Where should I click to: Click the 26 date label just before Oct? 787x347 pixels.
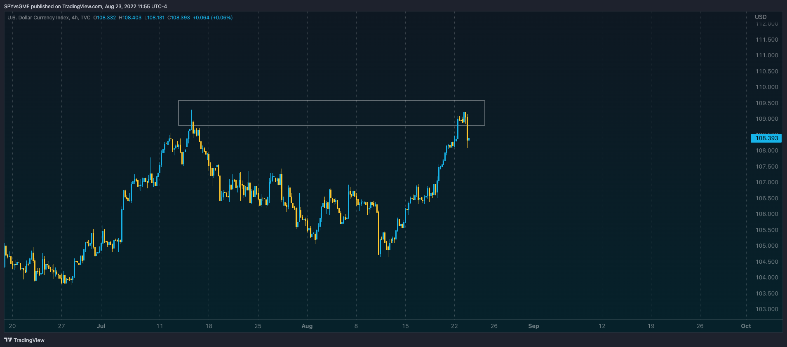pos(700,326)
